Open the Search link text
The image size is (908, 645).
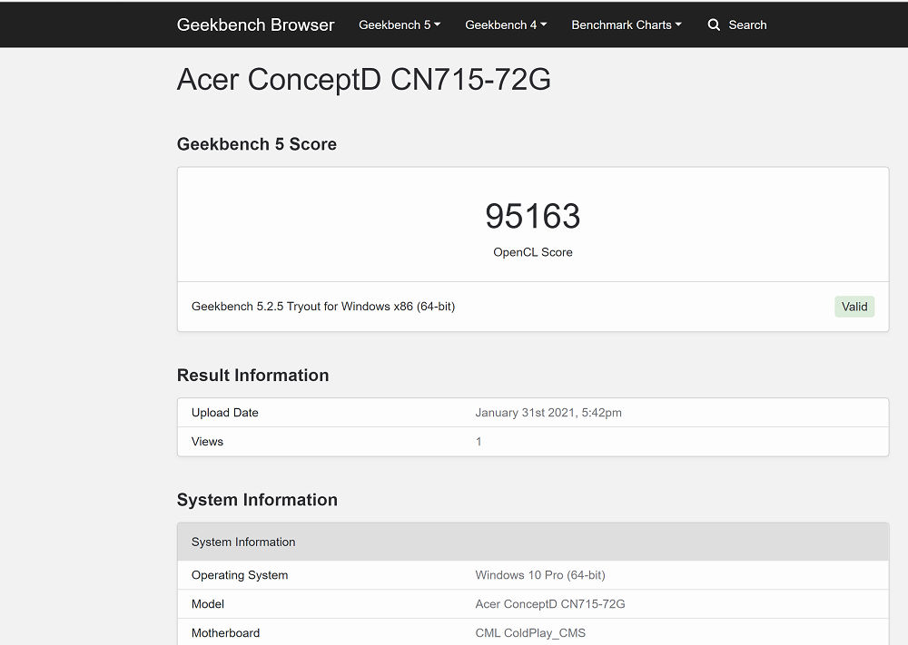747,24
